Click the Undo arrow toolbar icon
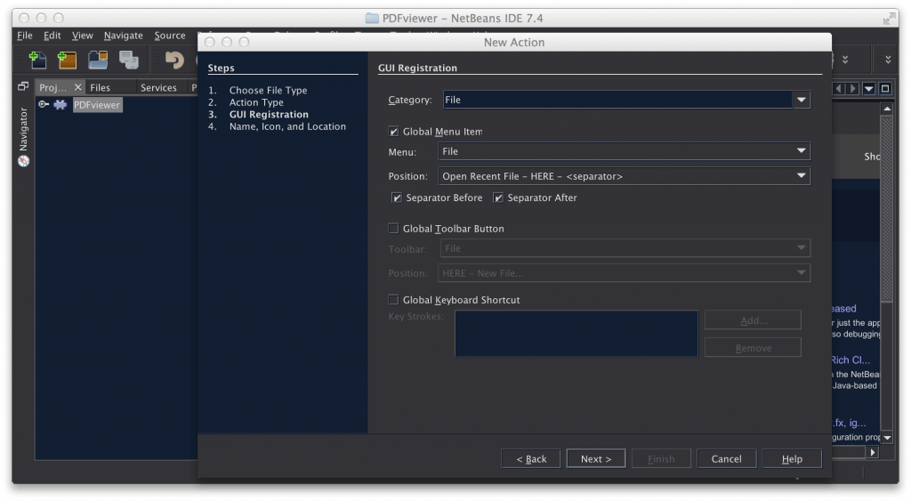The image size is (911, 501). [x=173, y=60]
